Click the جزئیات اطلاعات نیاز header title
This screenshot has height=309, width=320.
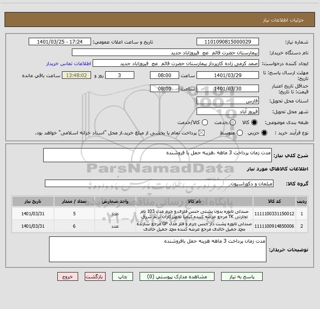coord(283,20)
